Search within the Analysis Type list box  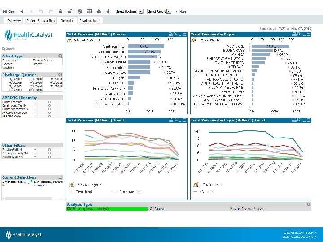pyautogui.click(x=308, y=204)
